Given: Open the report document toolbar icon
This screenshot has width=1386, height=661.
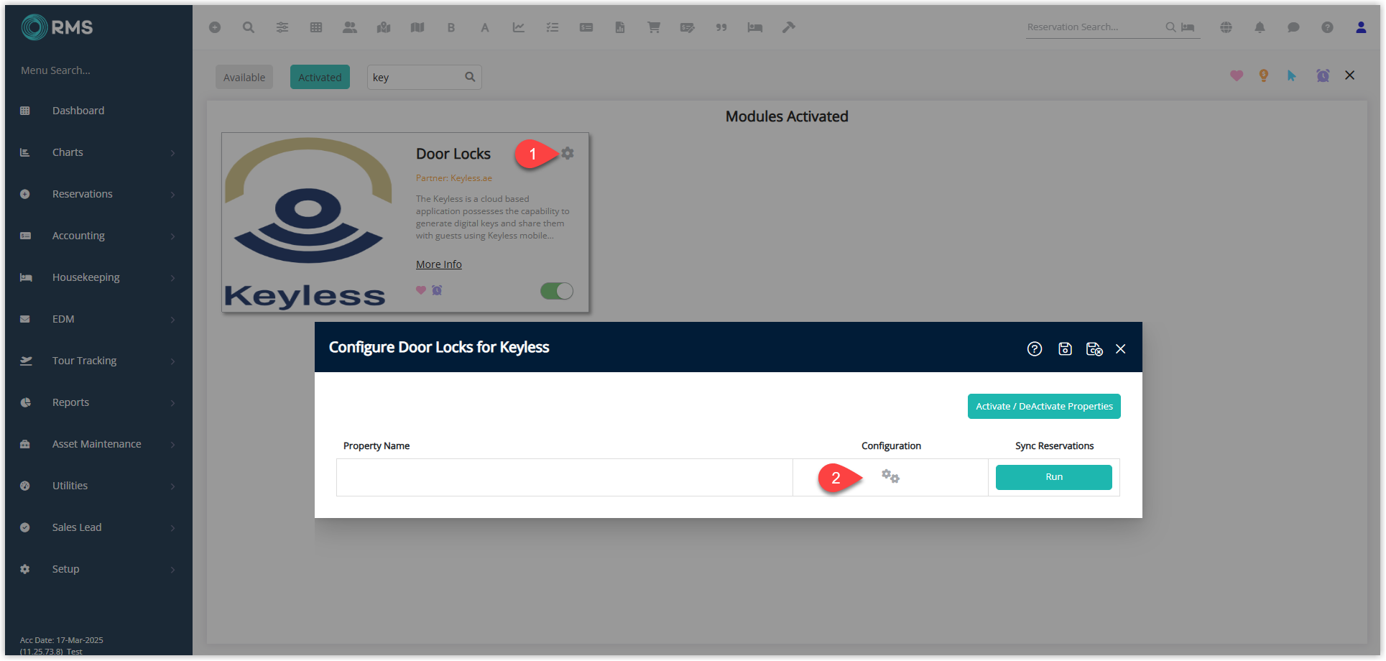Looking at the screenshot, I should click(620, 27).
